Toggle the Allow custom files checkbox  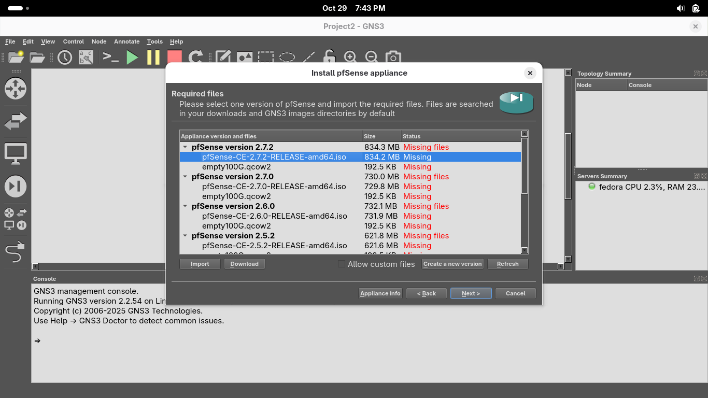point(341,264)
